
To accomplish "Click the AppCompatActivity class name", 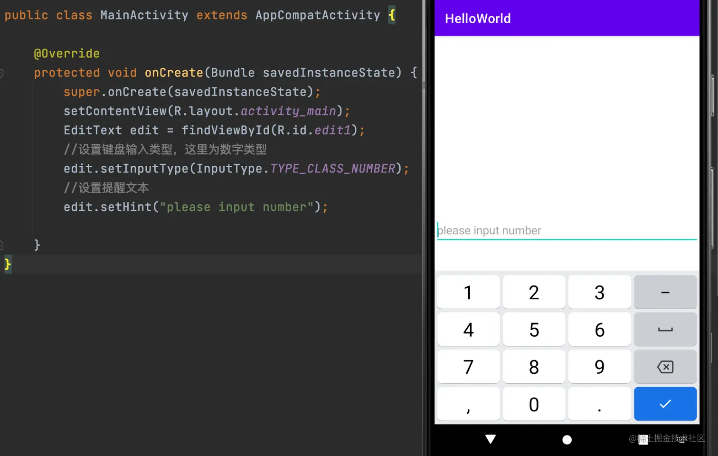I will tap(318, 15).
